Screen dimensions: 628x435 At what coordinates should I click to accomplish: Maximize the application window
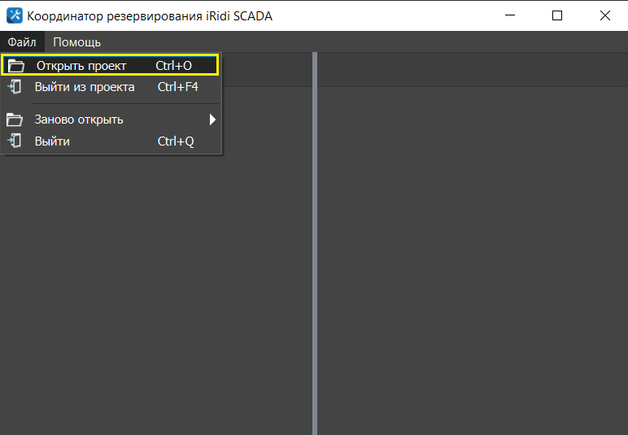(x=557, y=15)
